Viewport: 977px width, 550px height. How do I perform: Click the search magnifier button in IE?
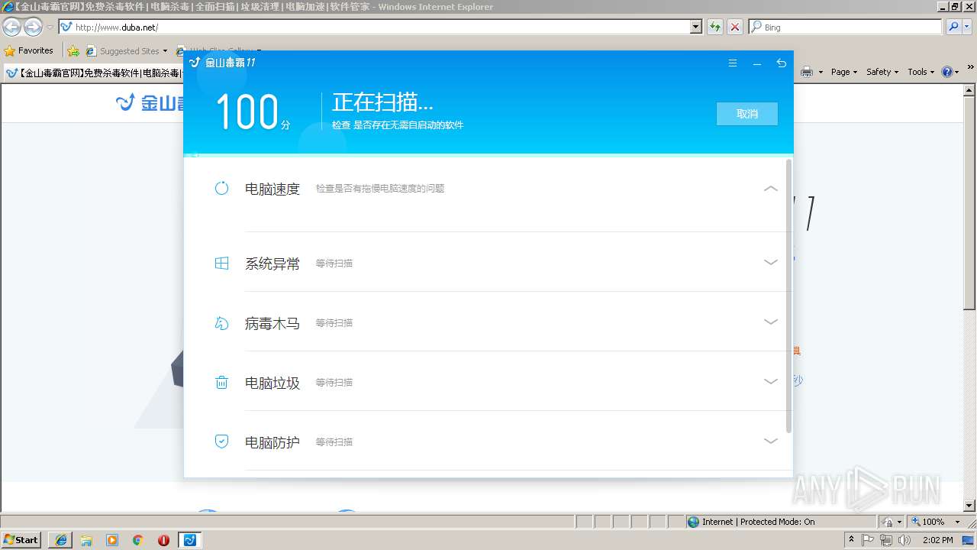tap(953, 27)
